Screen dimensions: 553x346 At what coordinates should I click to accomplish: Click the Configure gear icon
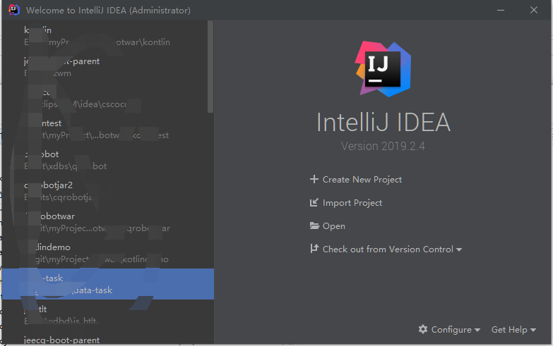[x=423, y=329]
